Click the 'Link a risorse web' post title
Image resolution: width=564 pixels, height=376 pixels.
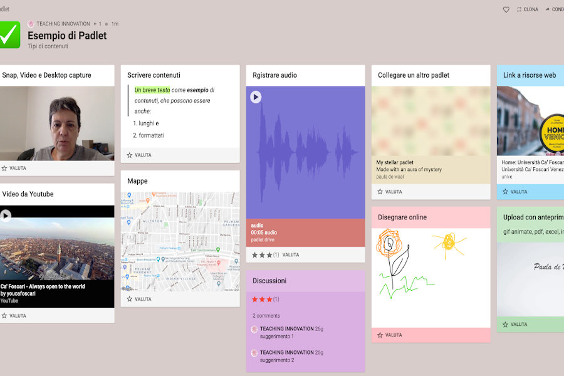click(x=530, y=75)
